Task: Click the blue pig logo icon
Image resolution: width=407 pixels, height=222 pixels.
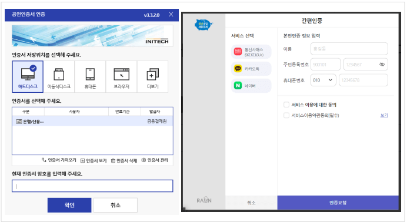Action: pos(203,25)
